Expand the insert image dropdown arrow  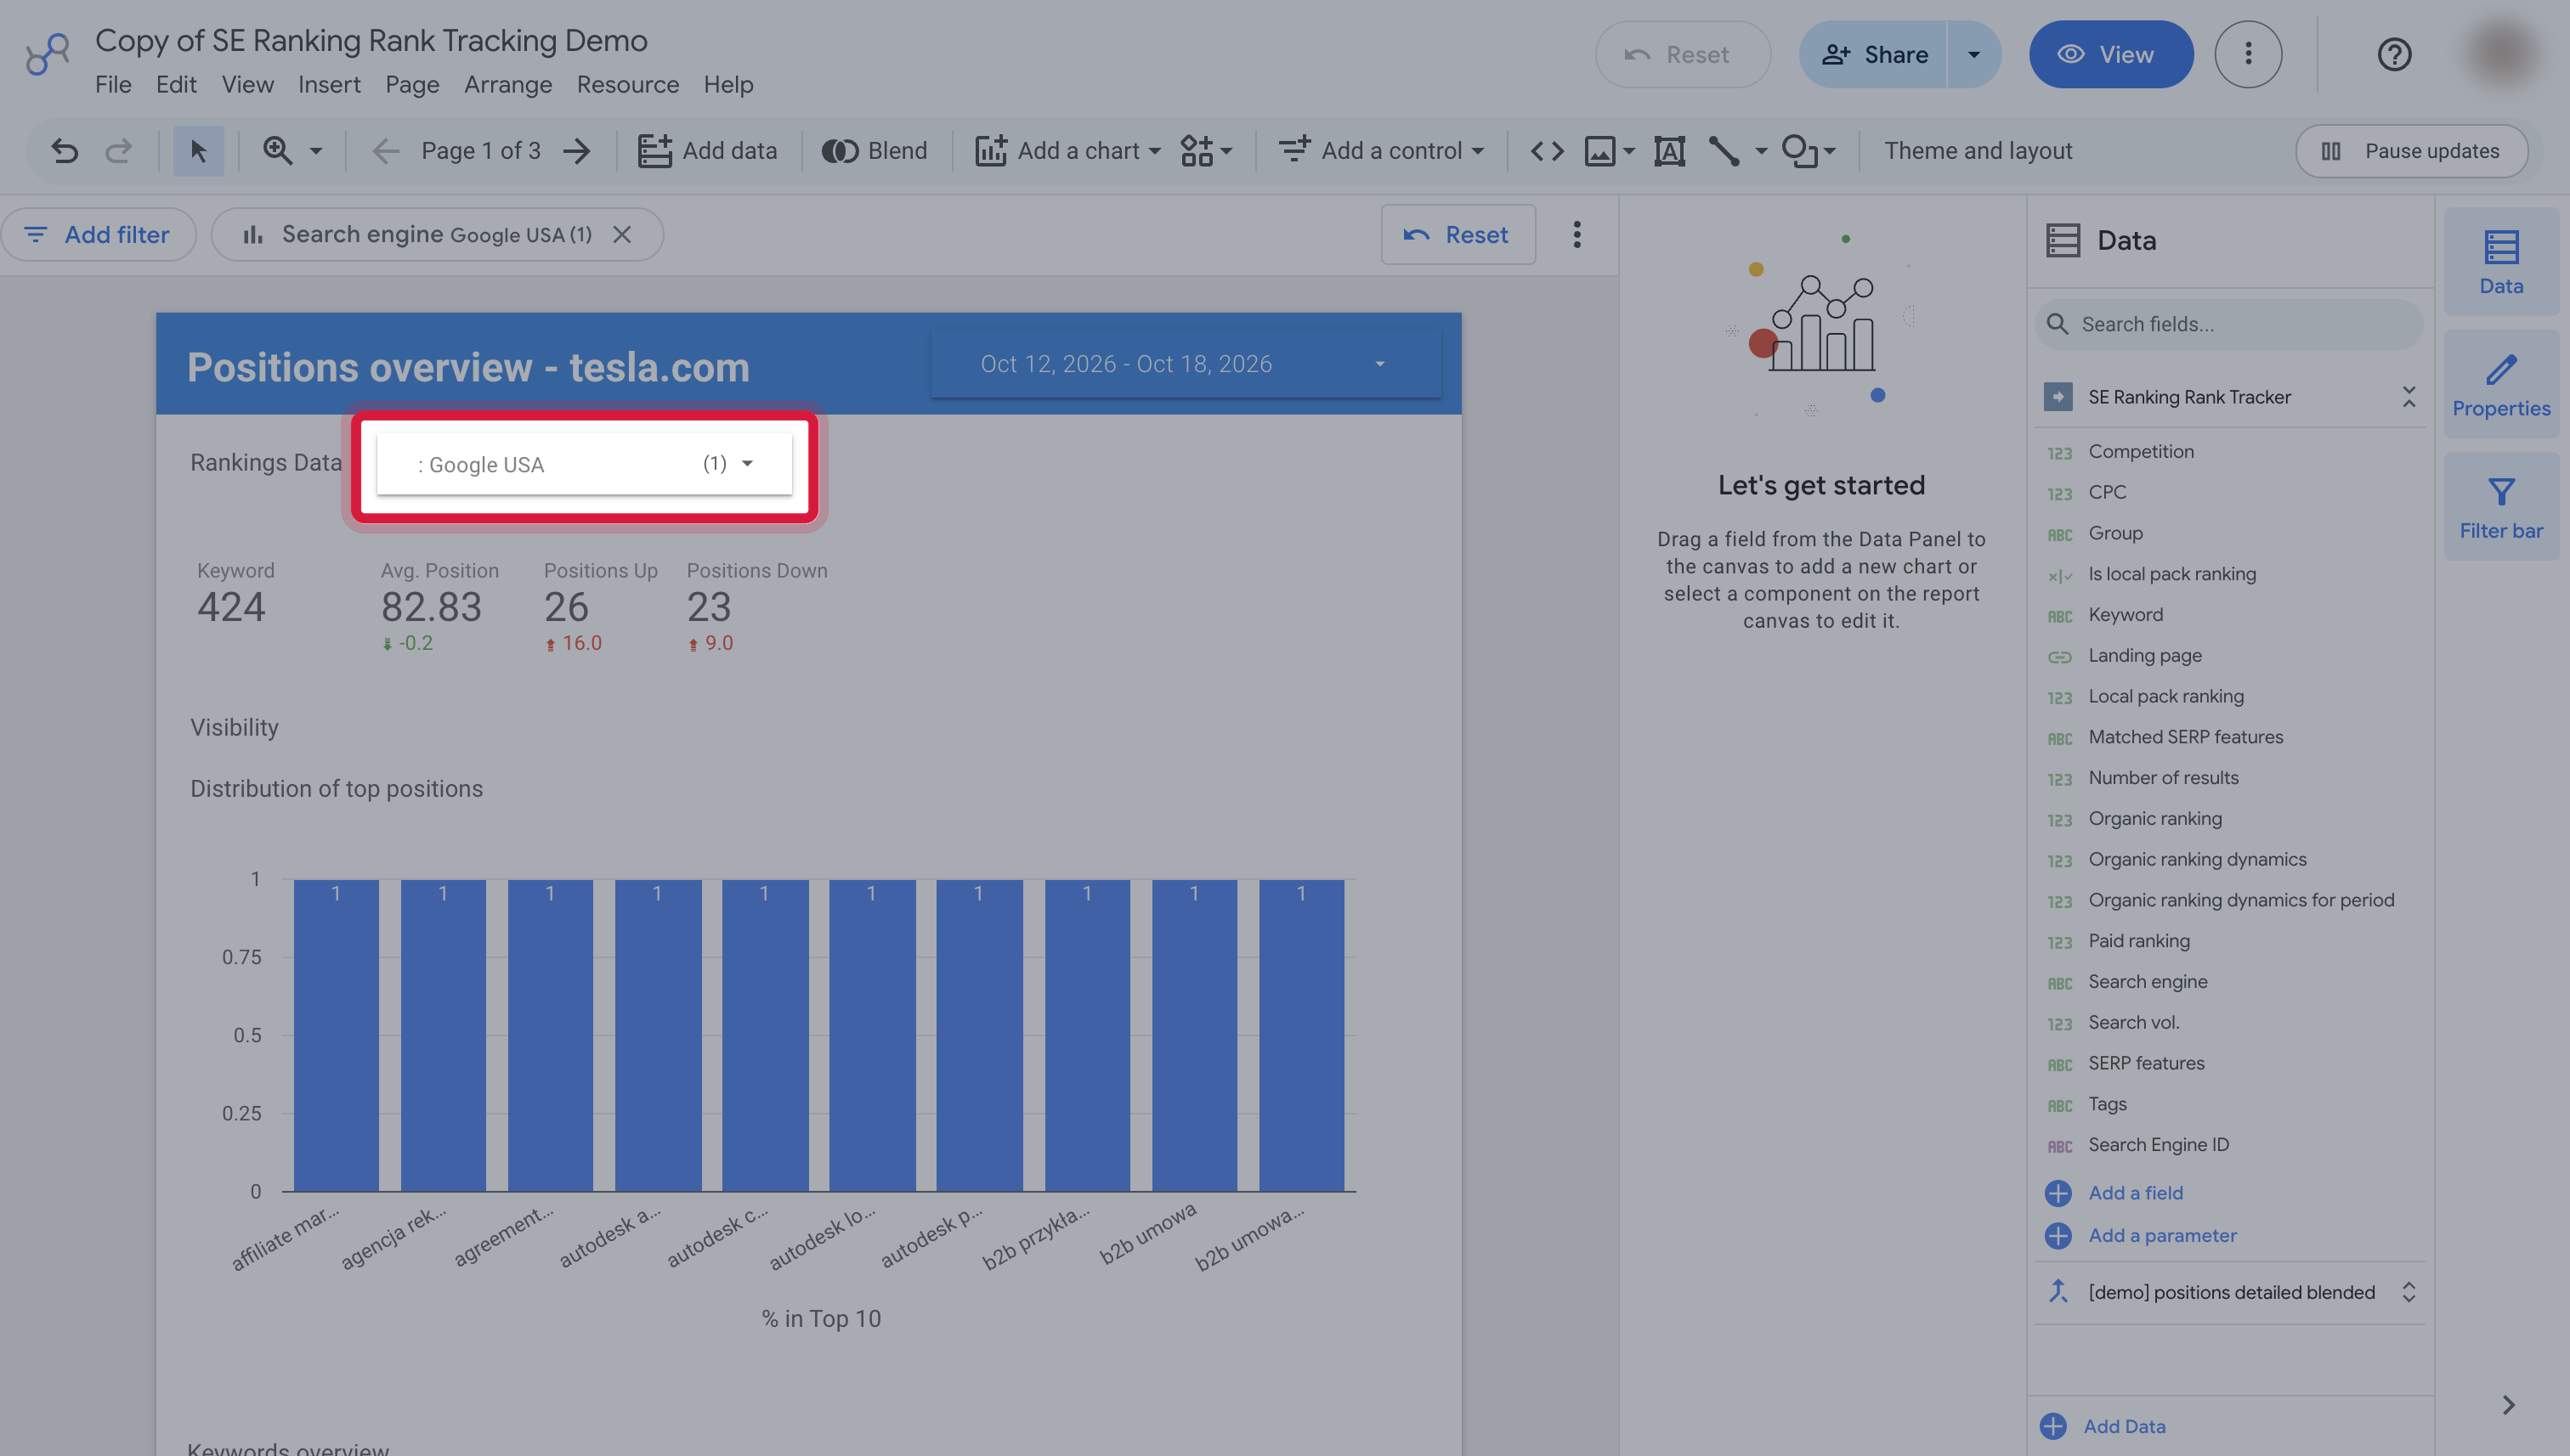point(1628,151)
